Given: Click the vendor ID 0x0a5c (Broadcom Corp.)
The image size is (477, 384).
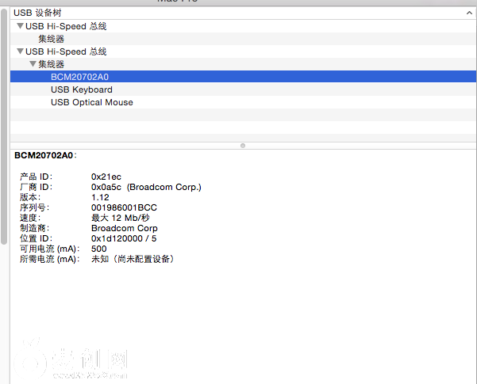Looking at the screenshot, I should point(146,187).
